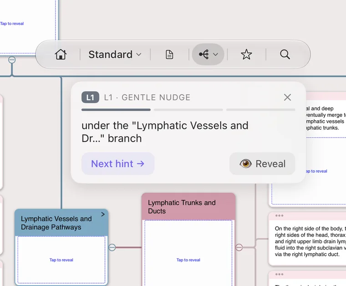Image resolution: width=346 pixels, height=286 pixels.
Task: Expand mind map layout chevron
Action: coord(216,55)
